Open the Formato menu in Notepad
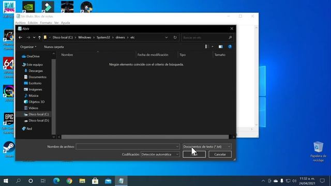 [x=46, y=23]
